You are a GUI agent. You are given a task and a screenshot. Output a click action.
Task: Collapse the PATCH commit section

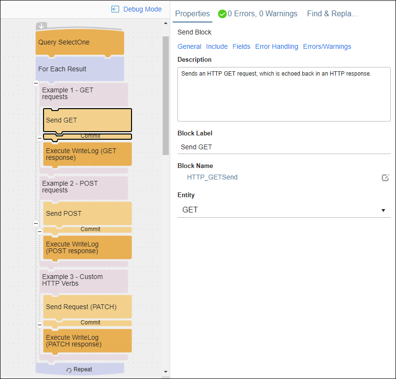pyautogui.click(x=40, y=324)
